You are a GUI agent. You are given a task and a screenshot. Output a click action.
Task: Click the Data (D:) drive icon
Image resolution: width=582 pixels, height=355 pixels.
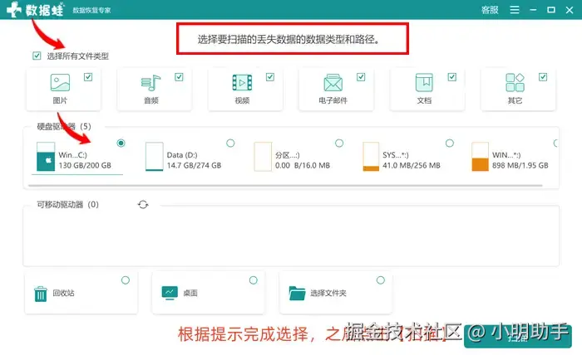(x=155, y=157)
